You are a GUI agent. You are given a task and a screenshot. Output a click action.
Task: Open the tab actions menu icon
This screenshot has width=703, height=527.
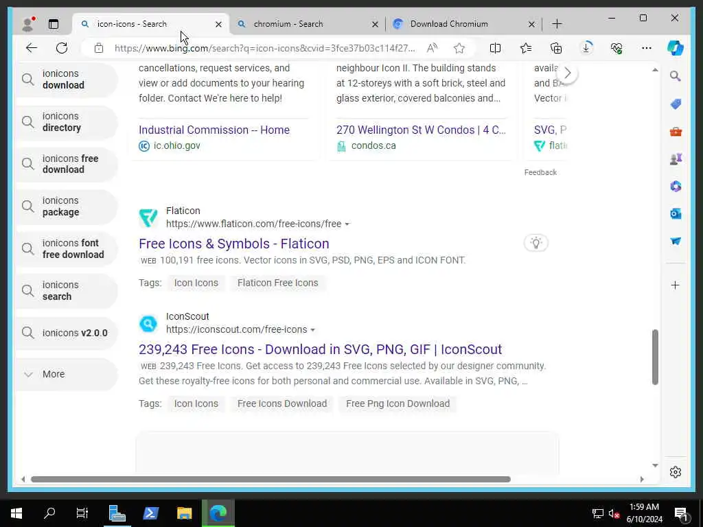(x=54, y=24)
